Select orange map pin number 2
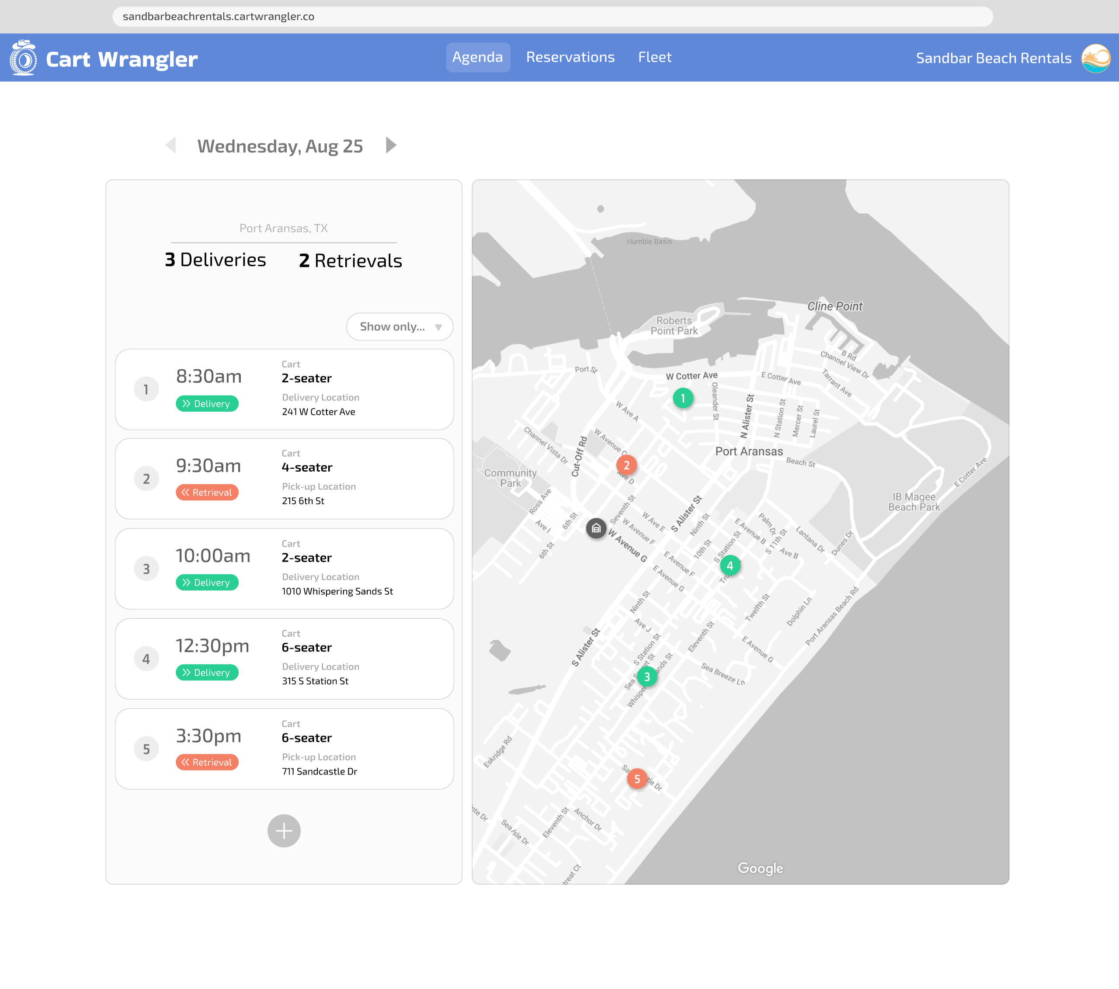 click(626, 465)
